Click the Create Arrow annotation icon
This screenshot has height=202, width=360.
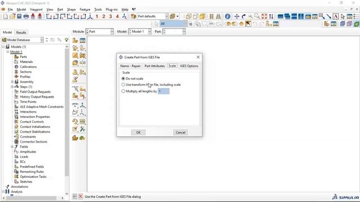click(x=328, y=16)
